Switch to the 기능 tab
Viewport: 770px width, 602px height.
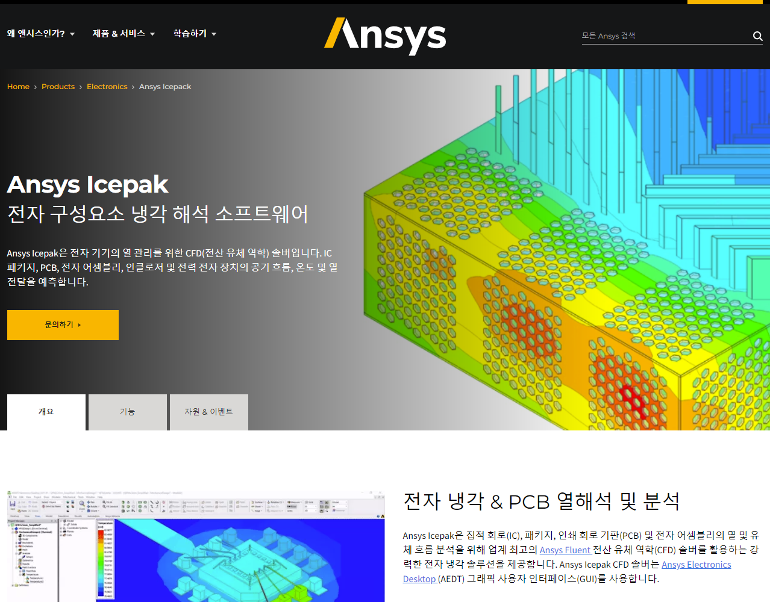pos(128,412)
